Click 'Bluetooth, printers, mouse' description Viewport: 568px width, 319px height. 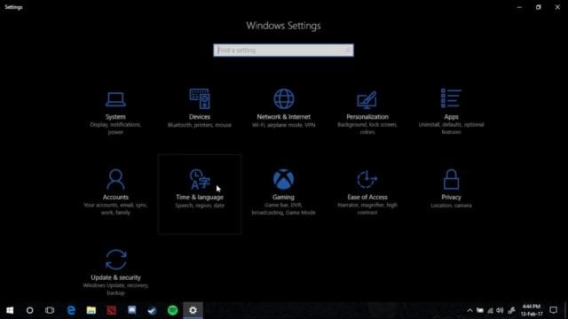point(200,125)
